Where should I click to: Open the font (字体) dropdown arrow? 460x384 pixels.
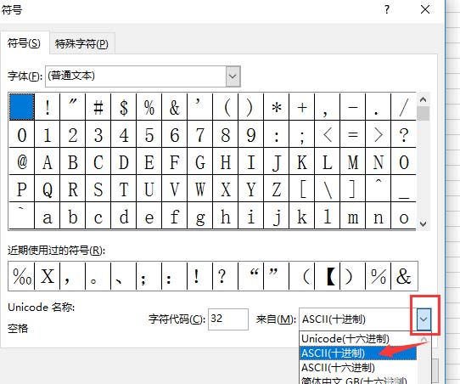click(233, 76)
